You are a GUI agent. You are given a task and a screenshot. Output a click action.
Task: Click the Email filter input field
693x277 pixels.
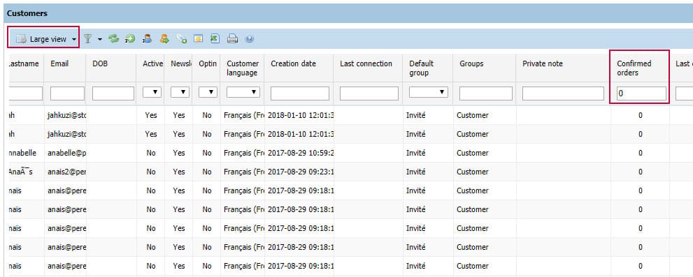click(x=67, y=93)
